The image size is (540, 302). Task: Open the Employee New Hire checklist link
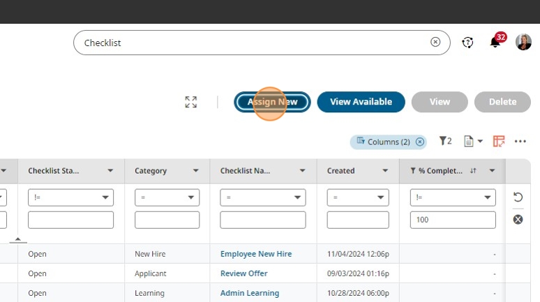click(256, 254)
